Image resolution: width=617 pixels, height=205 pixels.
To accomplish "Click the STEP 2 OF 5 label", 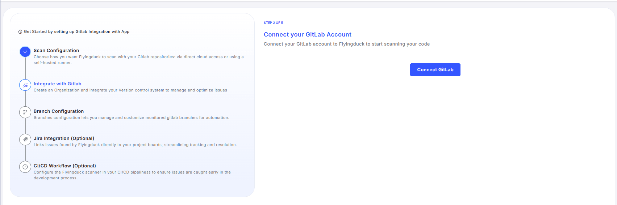I will pos(273,23).
